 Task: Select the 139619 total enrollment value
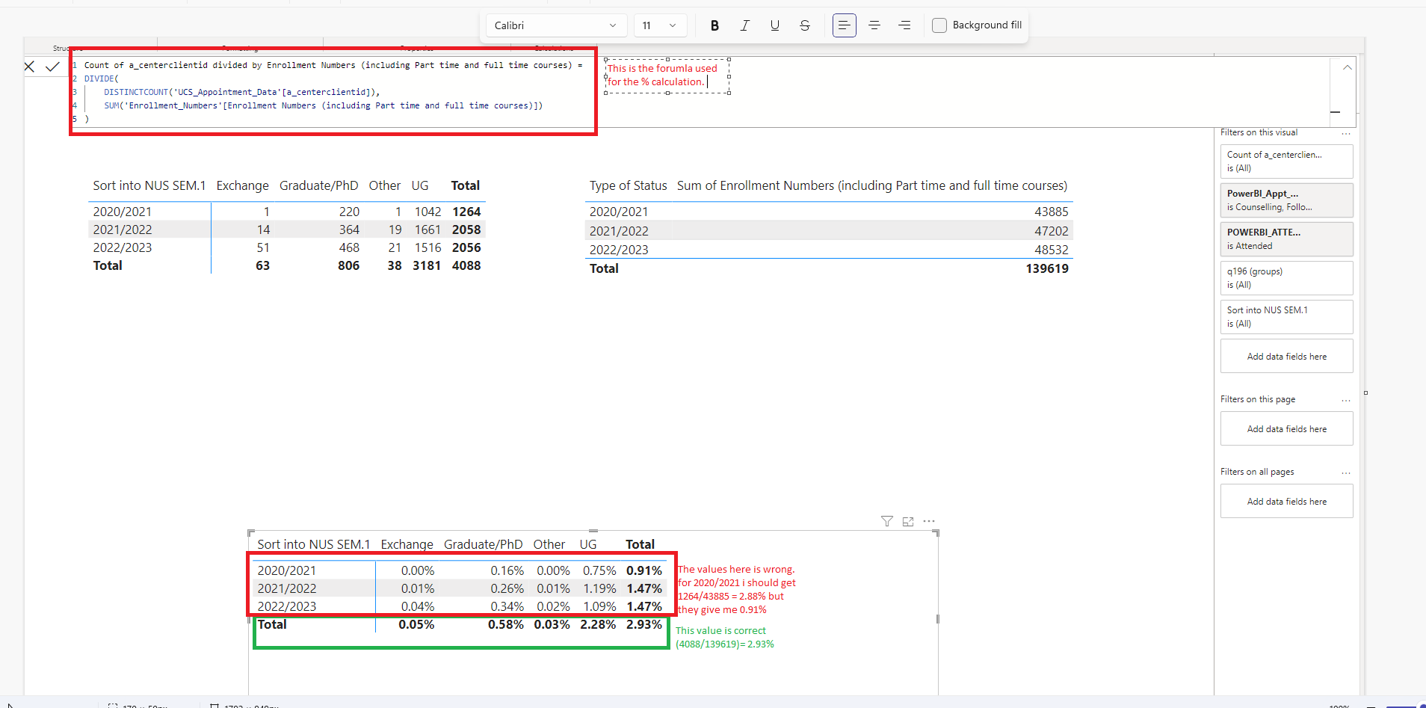[x=1046, y=268]
